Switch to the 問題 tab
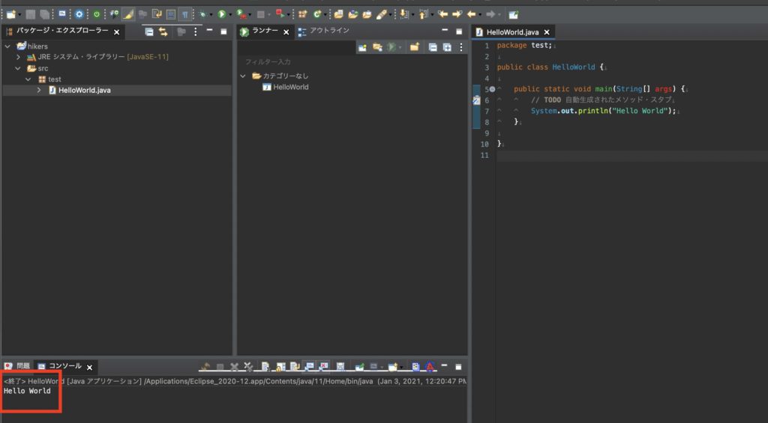 (x=17, y=366)
